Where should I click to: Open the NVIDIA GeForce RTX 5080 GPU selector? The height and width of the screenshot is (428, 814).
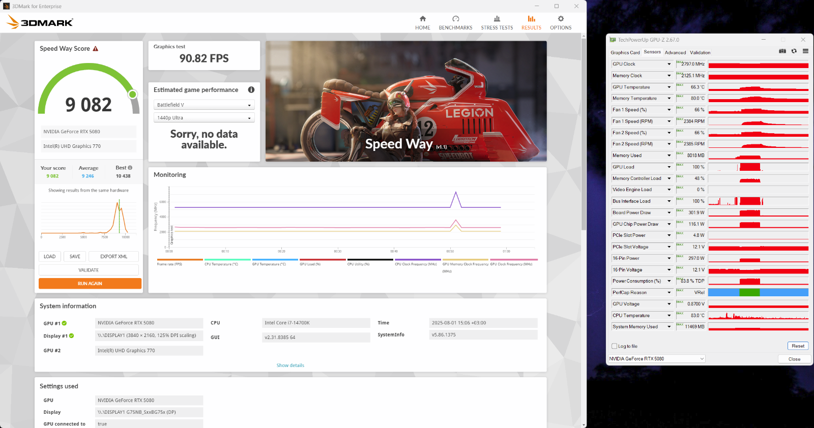656,359
